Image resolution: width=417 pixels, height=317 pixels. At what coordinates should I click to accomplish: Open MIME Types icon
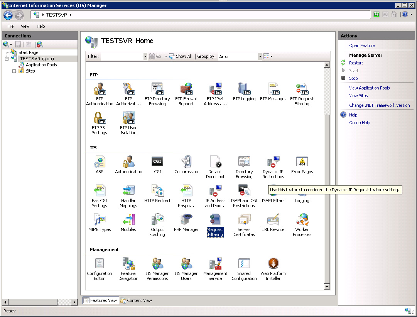coord(100,223)
